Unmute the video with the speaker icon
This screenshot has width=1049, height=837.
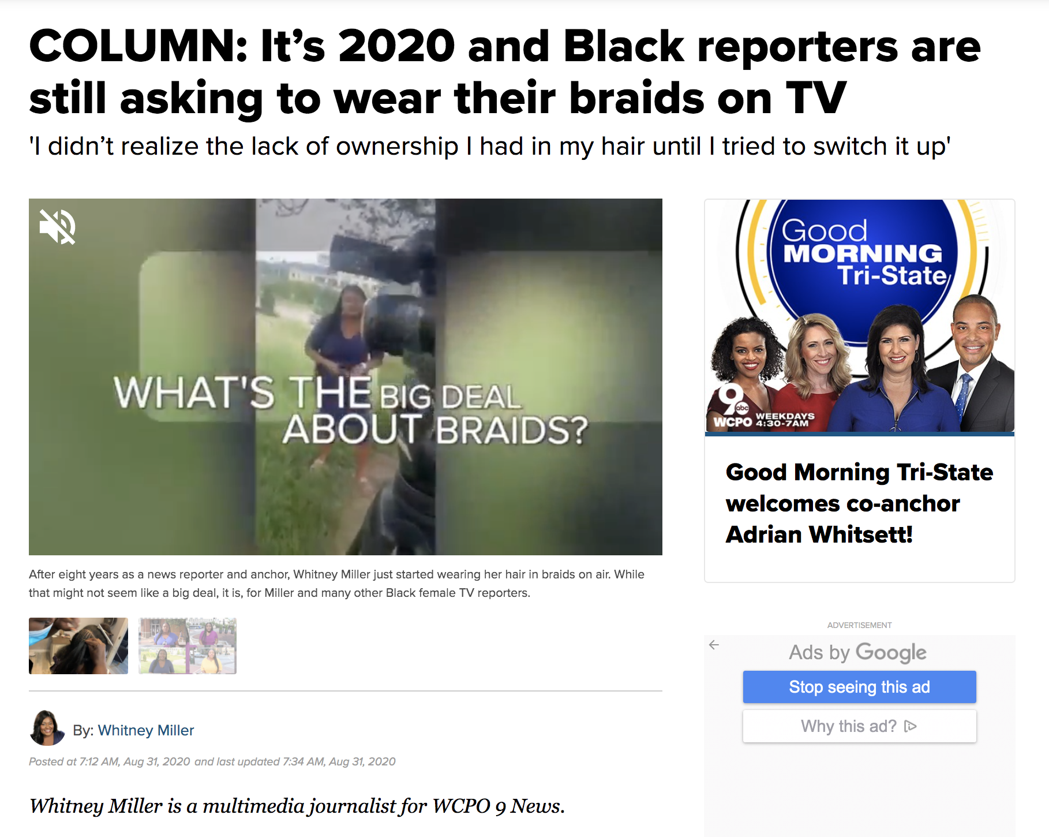pyautogui.click(x=57, y=226)
